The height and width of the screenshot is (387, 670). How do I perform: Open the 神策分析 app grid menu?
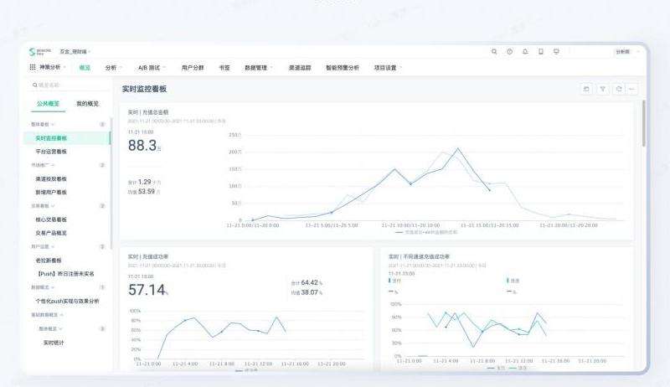tap(33, 67)
